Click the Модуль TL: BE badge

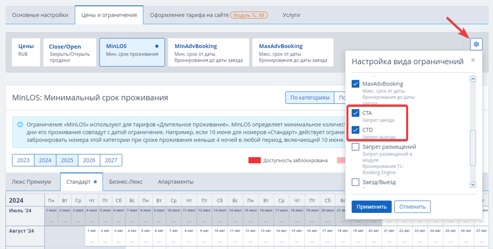tap(249, 15)
